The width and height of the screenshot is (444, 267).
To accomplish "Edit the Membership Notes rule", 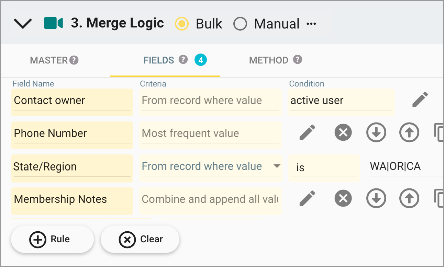I will [x=308, y=198].
